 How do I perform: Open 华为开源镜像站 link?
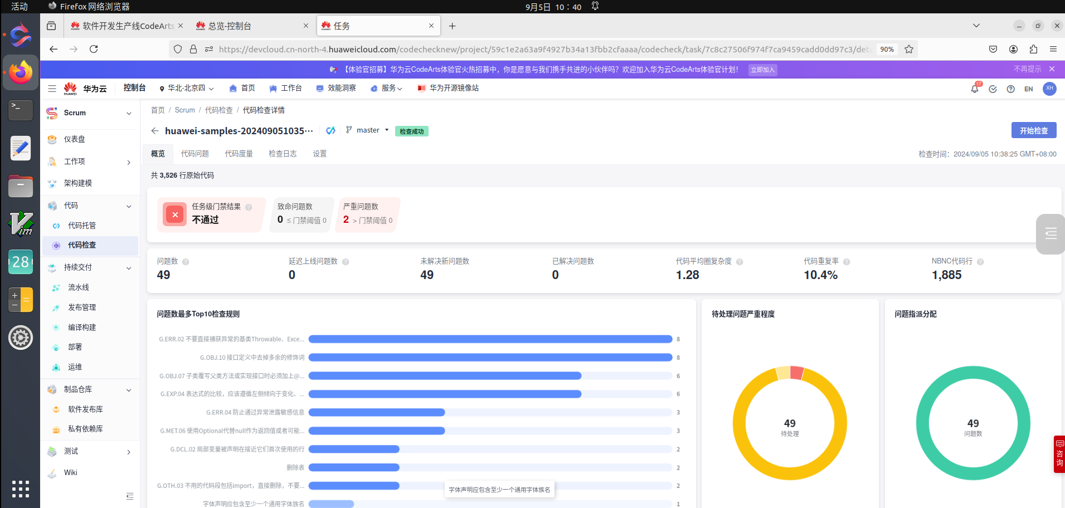448,89
